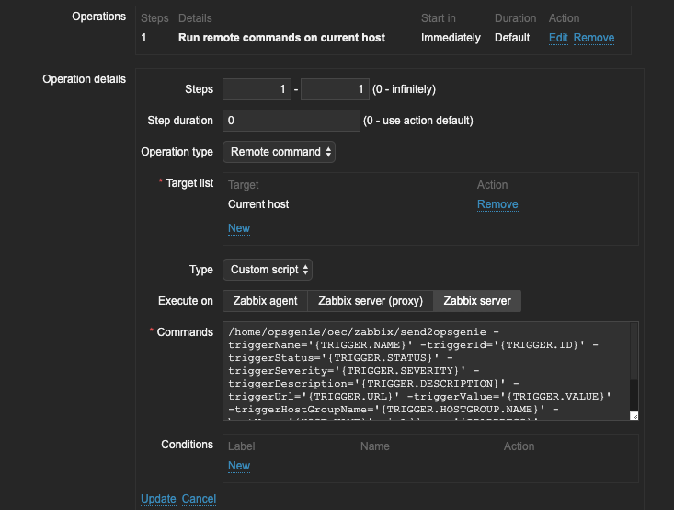Select Zabbix server execute option
674x510 pixels.
[477, 301]
